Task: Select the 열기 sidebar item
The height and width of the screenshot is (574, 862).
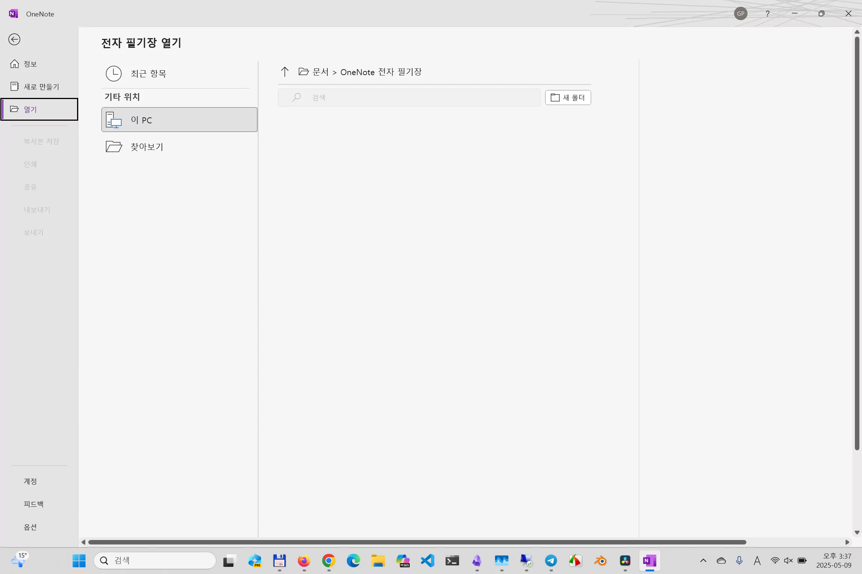Action: (x=39, y=109)
